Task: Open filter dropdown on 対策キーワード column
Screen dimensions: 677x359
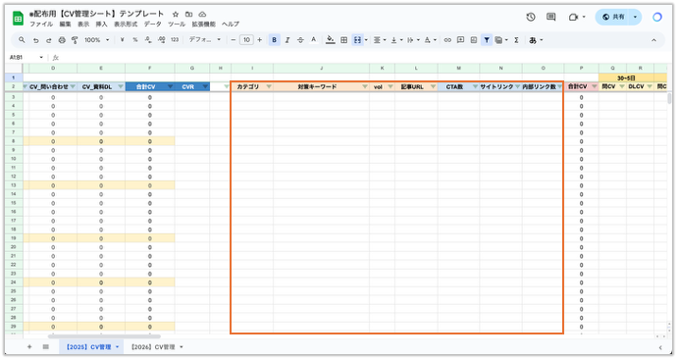Action: point(365,86)
